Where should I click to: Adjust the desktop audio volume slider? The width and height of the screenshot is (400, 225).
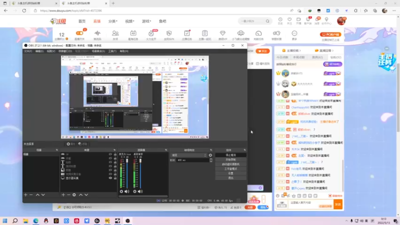(140, 173)
